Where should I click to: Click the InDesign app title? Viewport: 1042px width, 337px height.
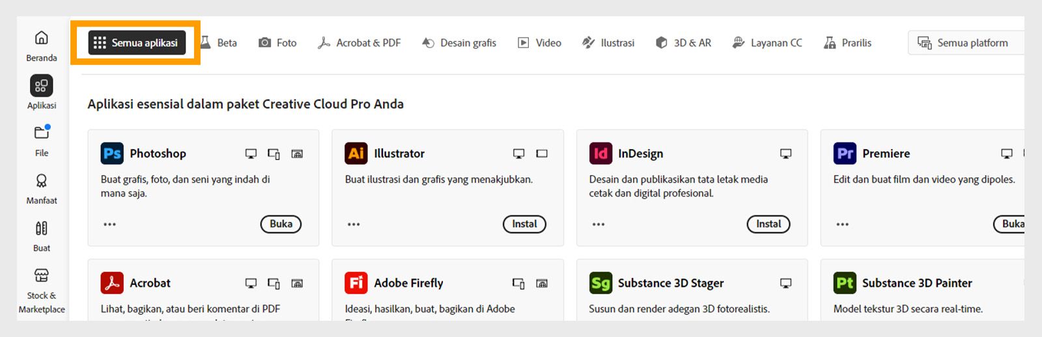pyautogui.click(x=641, y=154)
